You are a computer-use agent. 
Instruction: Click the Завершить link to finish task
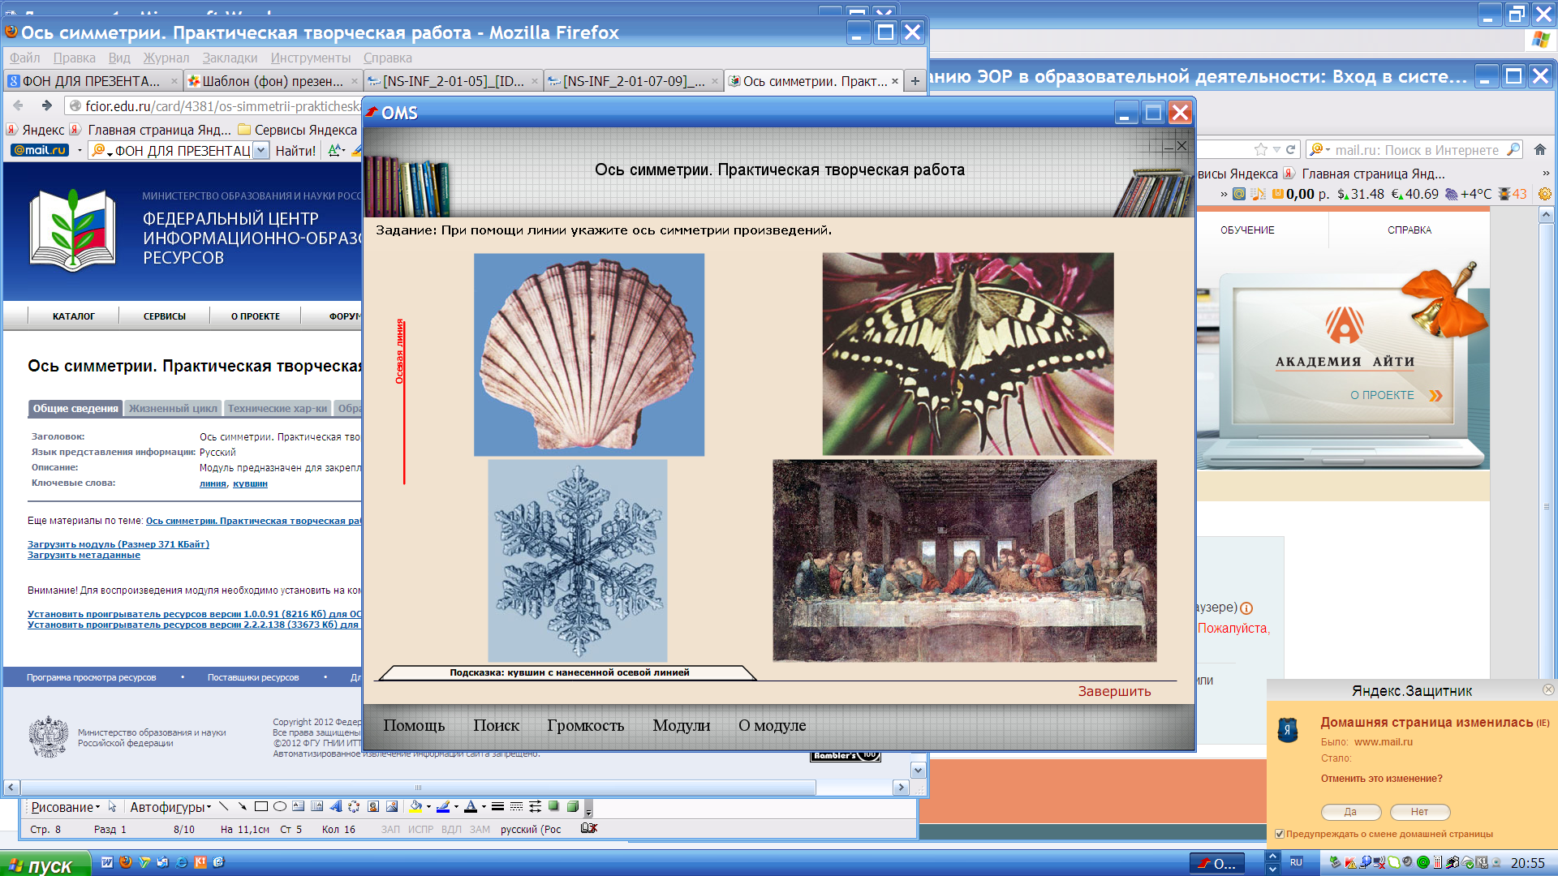coord(1115,692)
